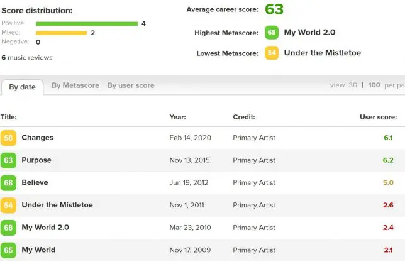Click the green Positive distribution bar

coord(86,24)
